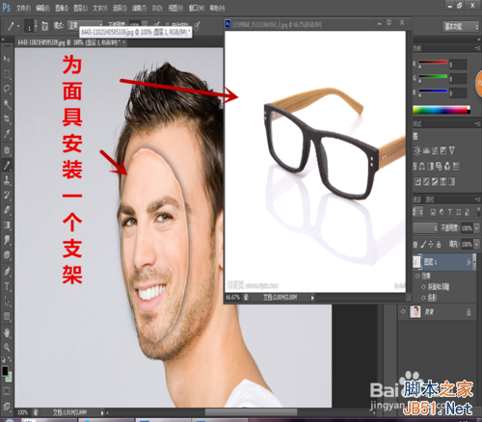Add Exposure adjustment

coord(443,150)
